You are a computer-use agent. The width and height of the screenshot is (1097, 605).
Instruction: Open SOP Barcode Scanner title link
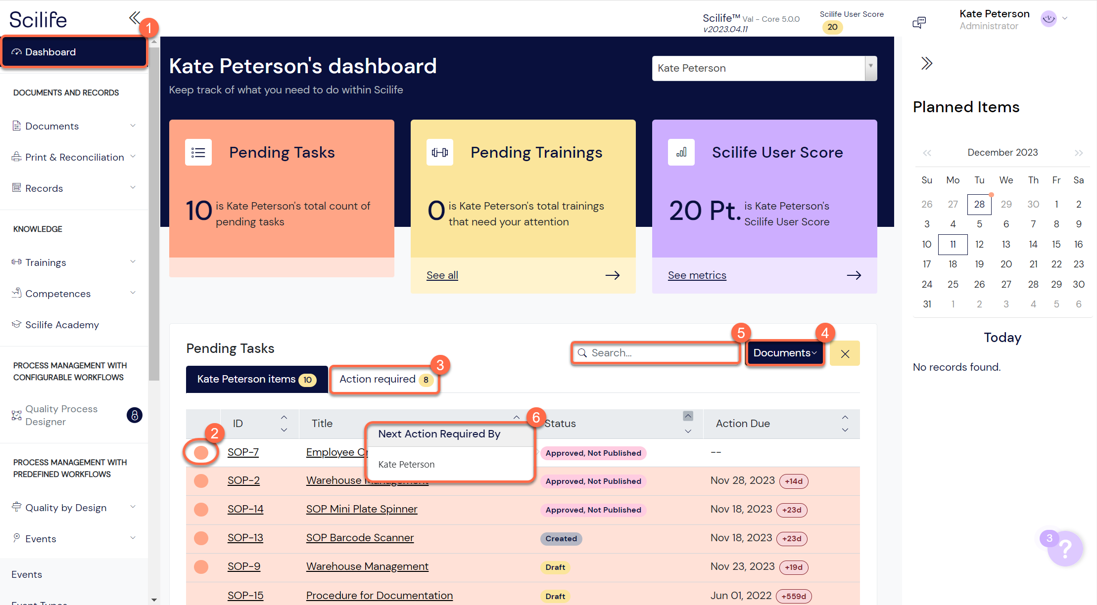click(360, 538)
